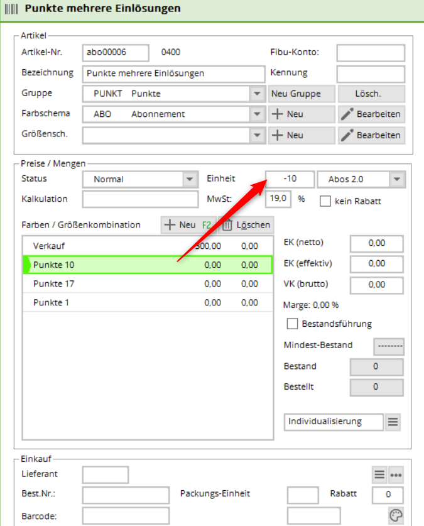Click the Einheit field containing -10
The width and height of the screenshot is (424, 526).
click(290, 179)
